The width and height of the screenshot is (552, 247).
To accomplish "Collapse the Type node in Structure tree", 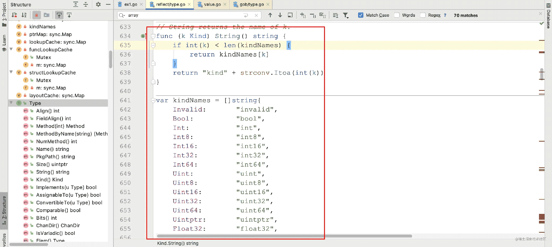I will click(x=11, y=103).
